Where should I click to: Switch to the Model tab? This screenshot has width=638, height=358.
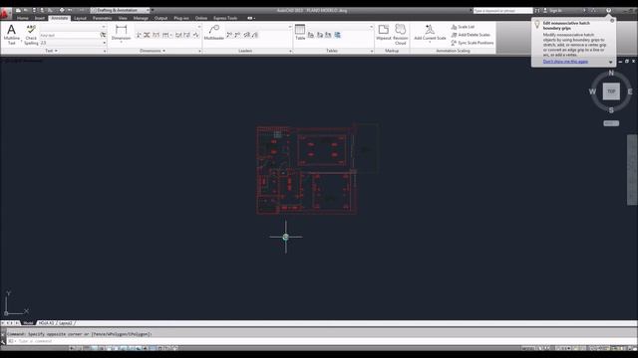[28, 323]
